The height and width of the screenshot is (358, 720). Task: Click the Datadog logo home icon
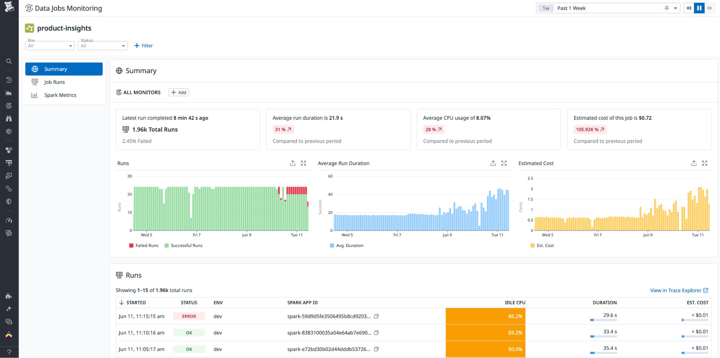tap(9, 6)
